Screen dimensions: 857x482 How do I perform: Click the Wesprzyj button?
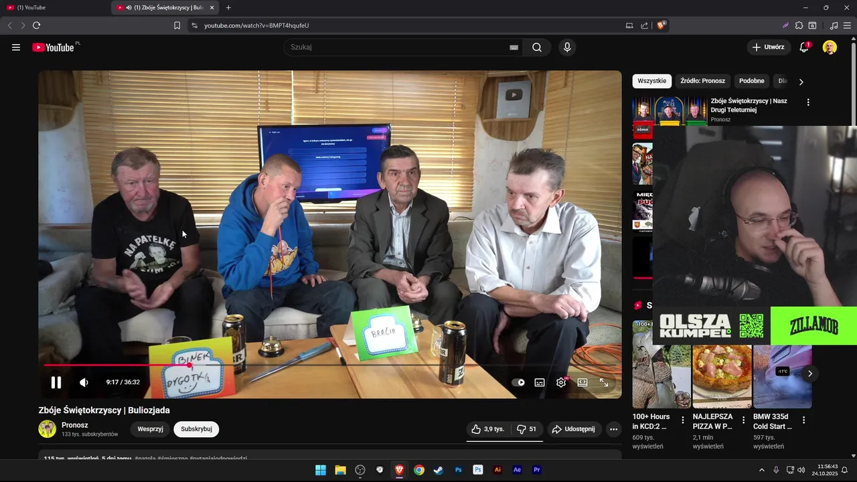pos(151,429)
